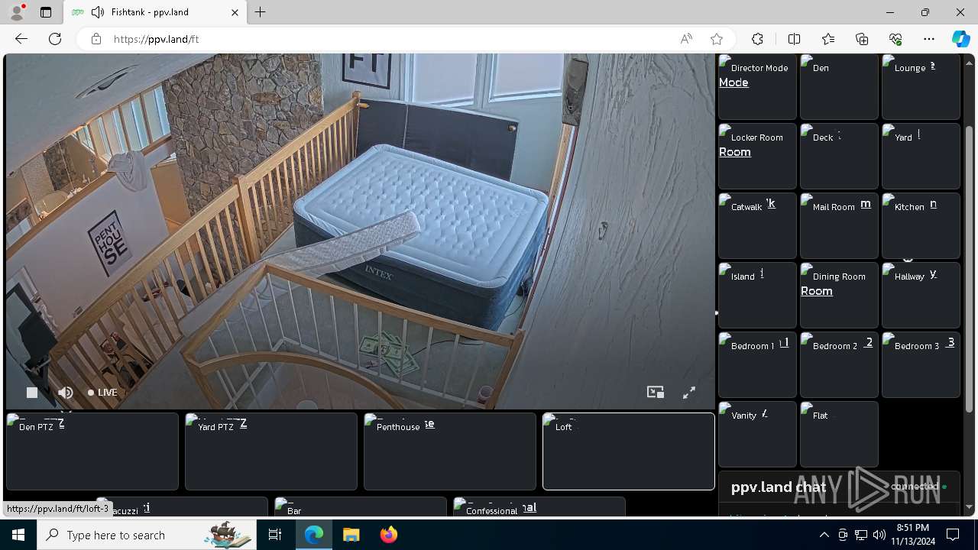Open the taskbar volume control
Viewport: 978px width, 550px height.
pos(879,535)
